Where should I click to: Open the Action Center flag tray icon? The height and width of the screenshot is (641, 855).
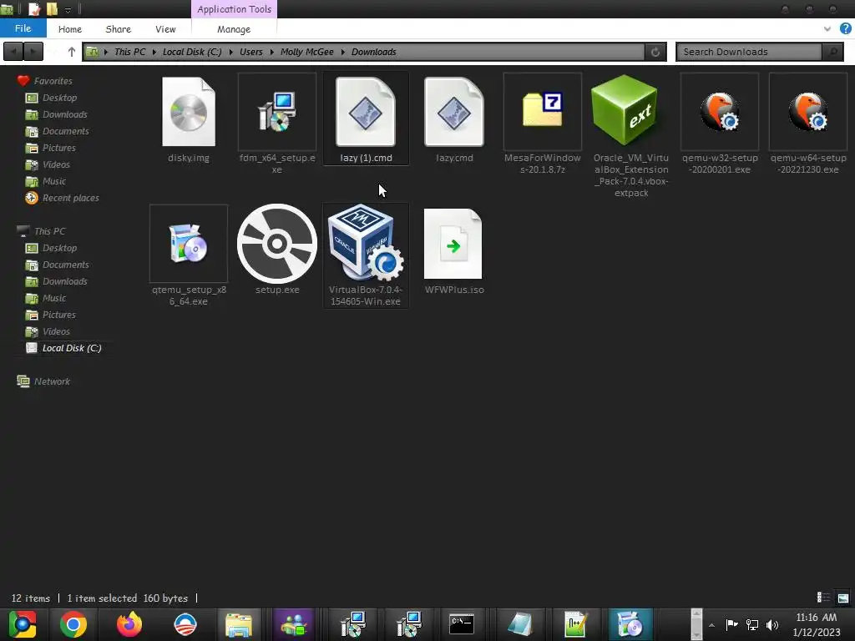coord(731,624)
